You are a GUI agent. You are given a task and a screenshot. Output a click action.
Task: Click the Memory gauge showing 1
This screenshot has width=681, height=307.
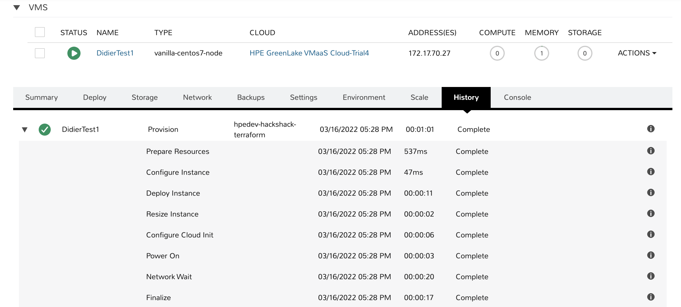[542, 53]
